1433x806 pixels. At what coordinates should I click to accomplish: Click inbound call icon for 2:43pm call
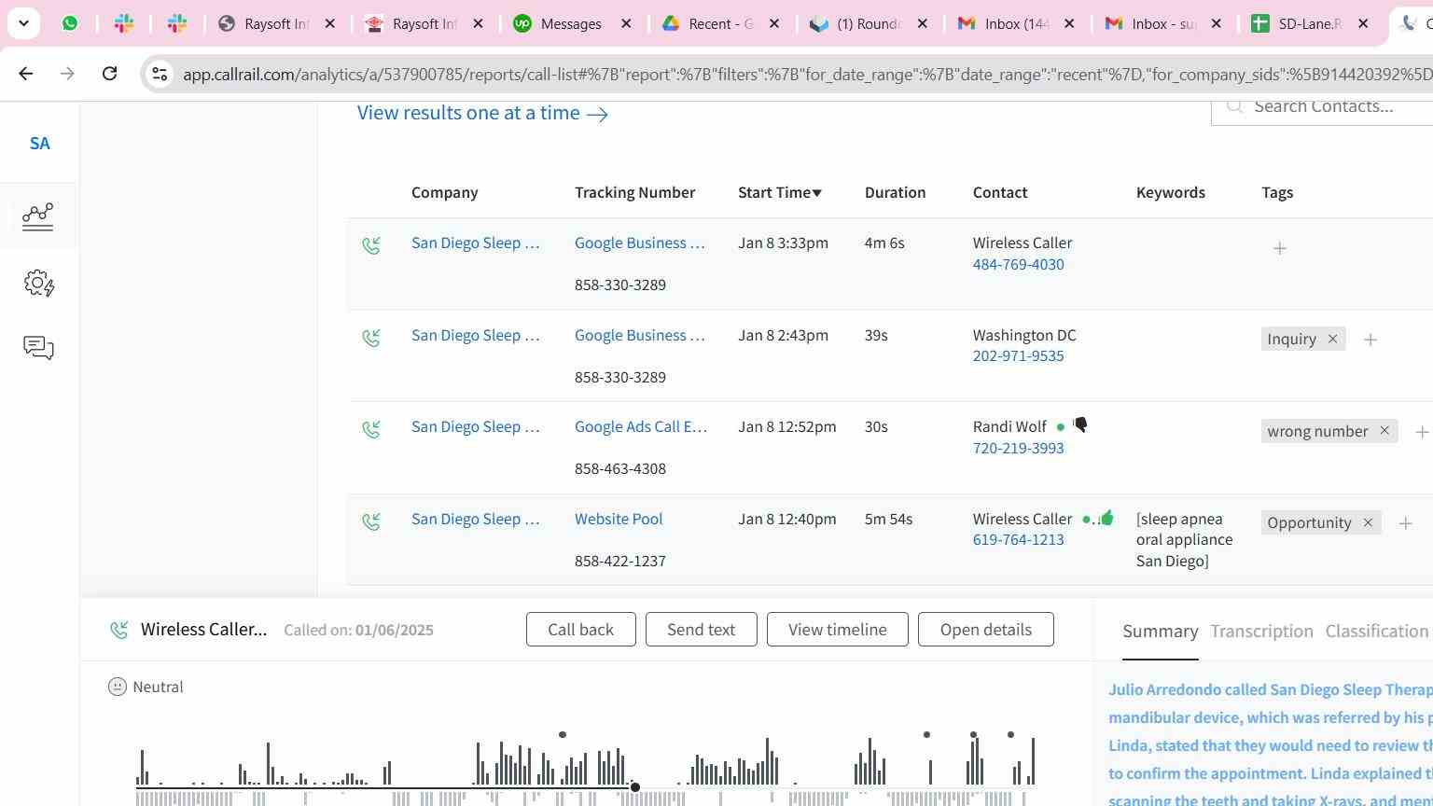coord(371,338)
